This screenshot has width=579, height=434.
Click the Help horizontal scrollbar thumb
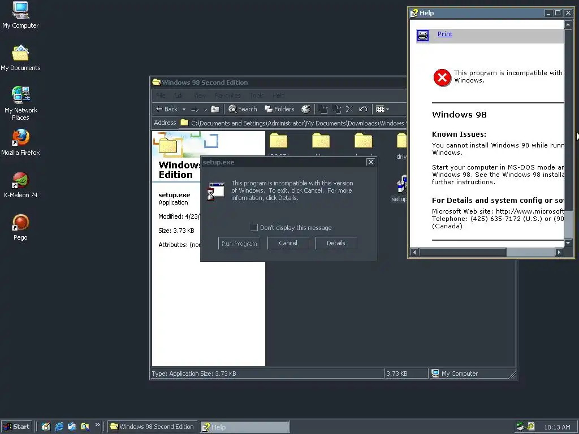coord(463,252)
